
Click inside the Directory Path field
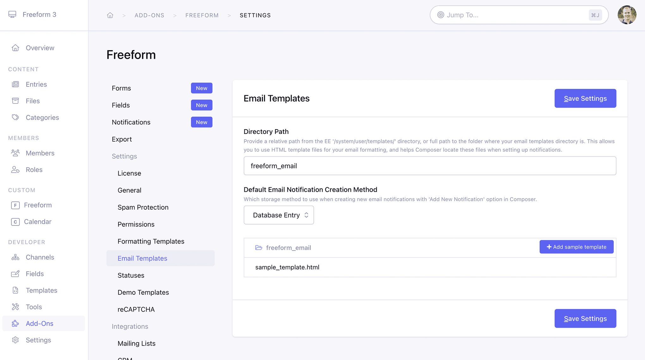tap(430, 166)
